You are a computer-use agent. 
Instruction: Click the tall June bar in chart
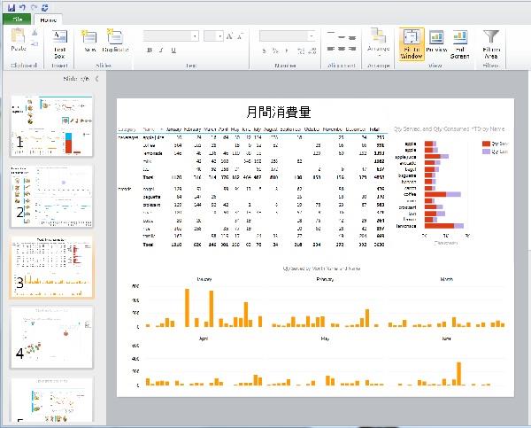point(458,374)
